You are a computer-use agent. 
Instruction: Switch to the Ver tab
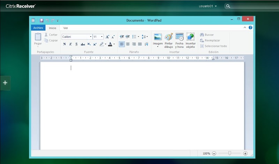(x=66, y=28)
